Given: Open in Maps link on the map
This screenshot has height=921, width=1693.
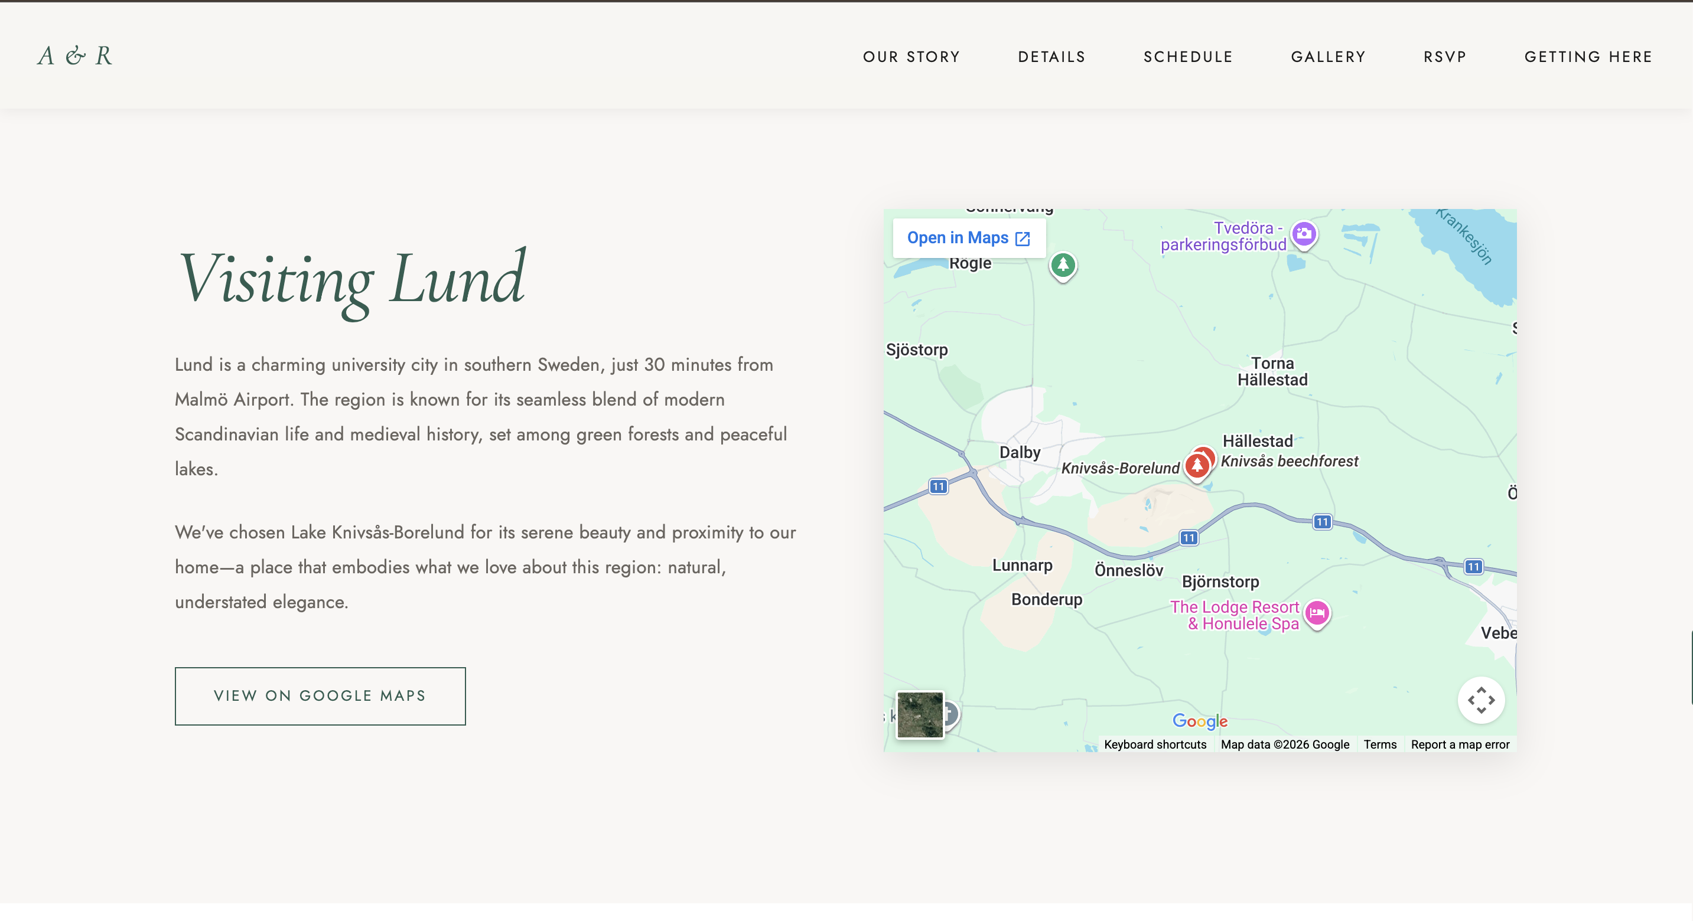Looking at the screenshot, I should pyautogui.click(x=968, y=238).
